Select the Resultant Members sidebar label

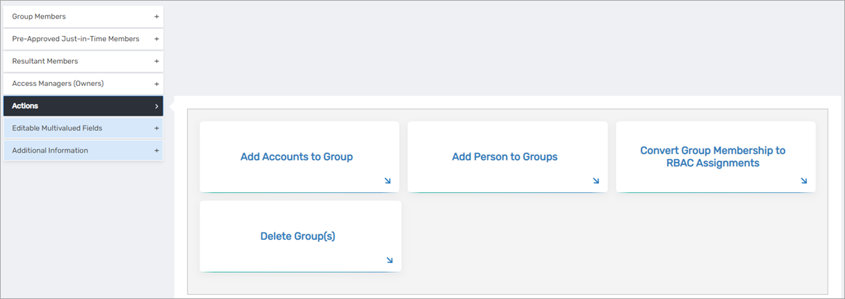[45, 61]
